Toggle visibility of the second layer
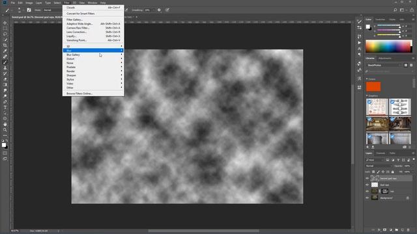 367,185
